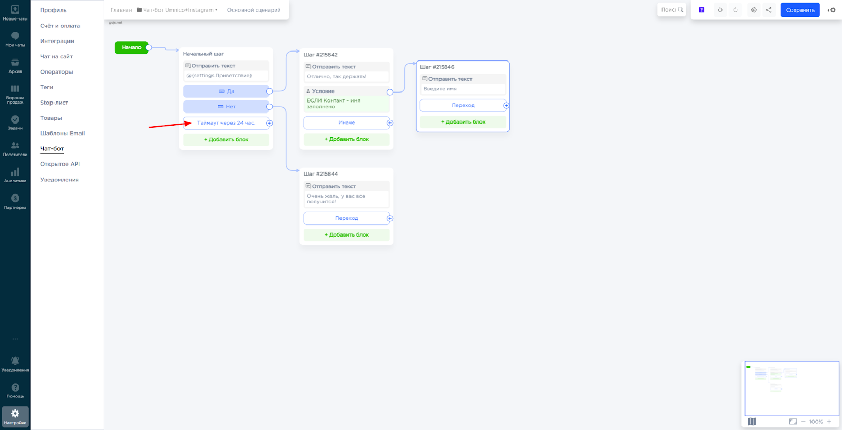Viewport: 842px width, 430px height.
Task: Click the blue Сохранить button
Action: pyautogui.click(x=800, y=10)
